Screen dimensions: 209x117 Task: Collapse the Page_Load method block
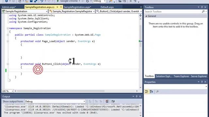click(8, 41)
